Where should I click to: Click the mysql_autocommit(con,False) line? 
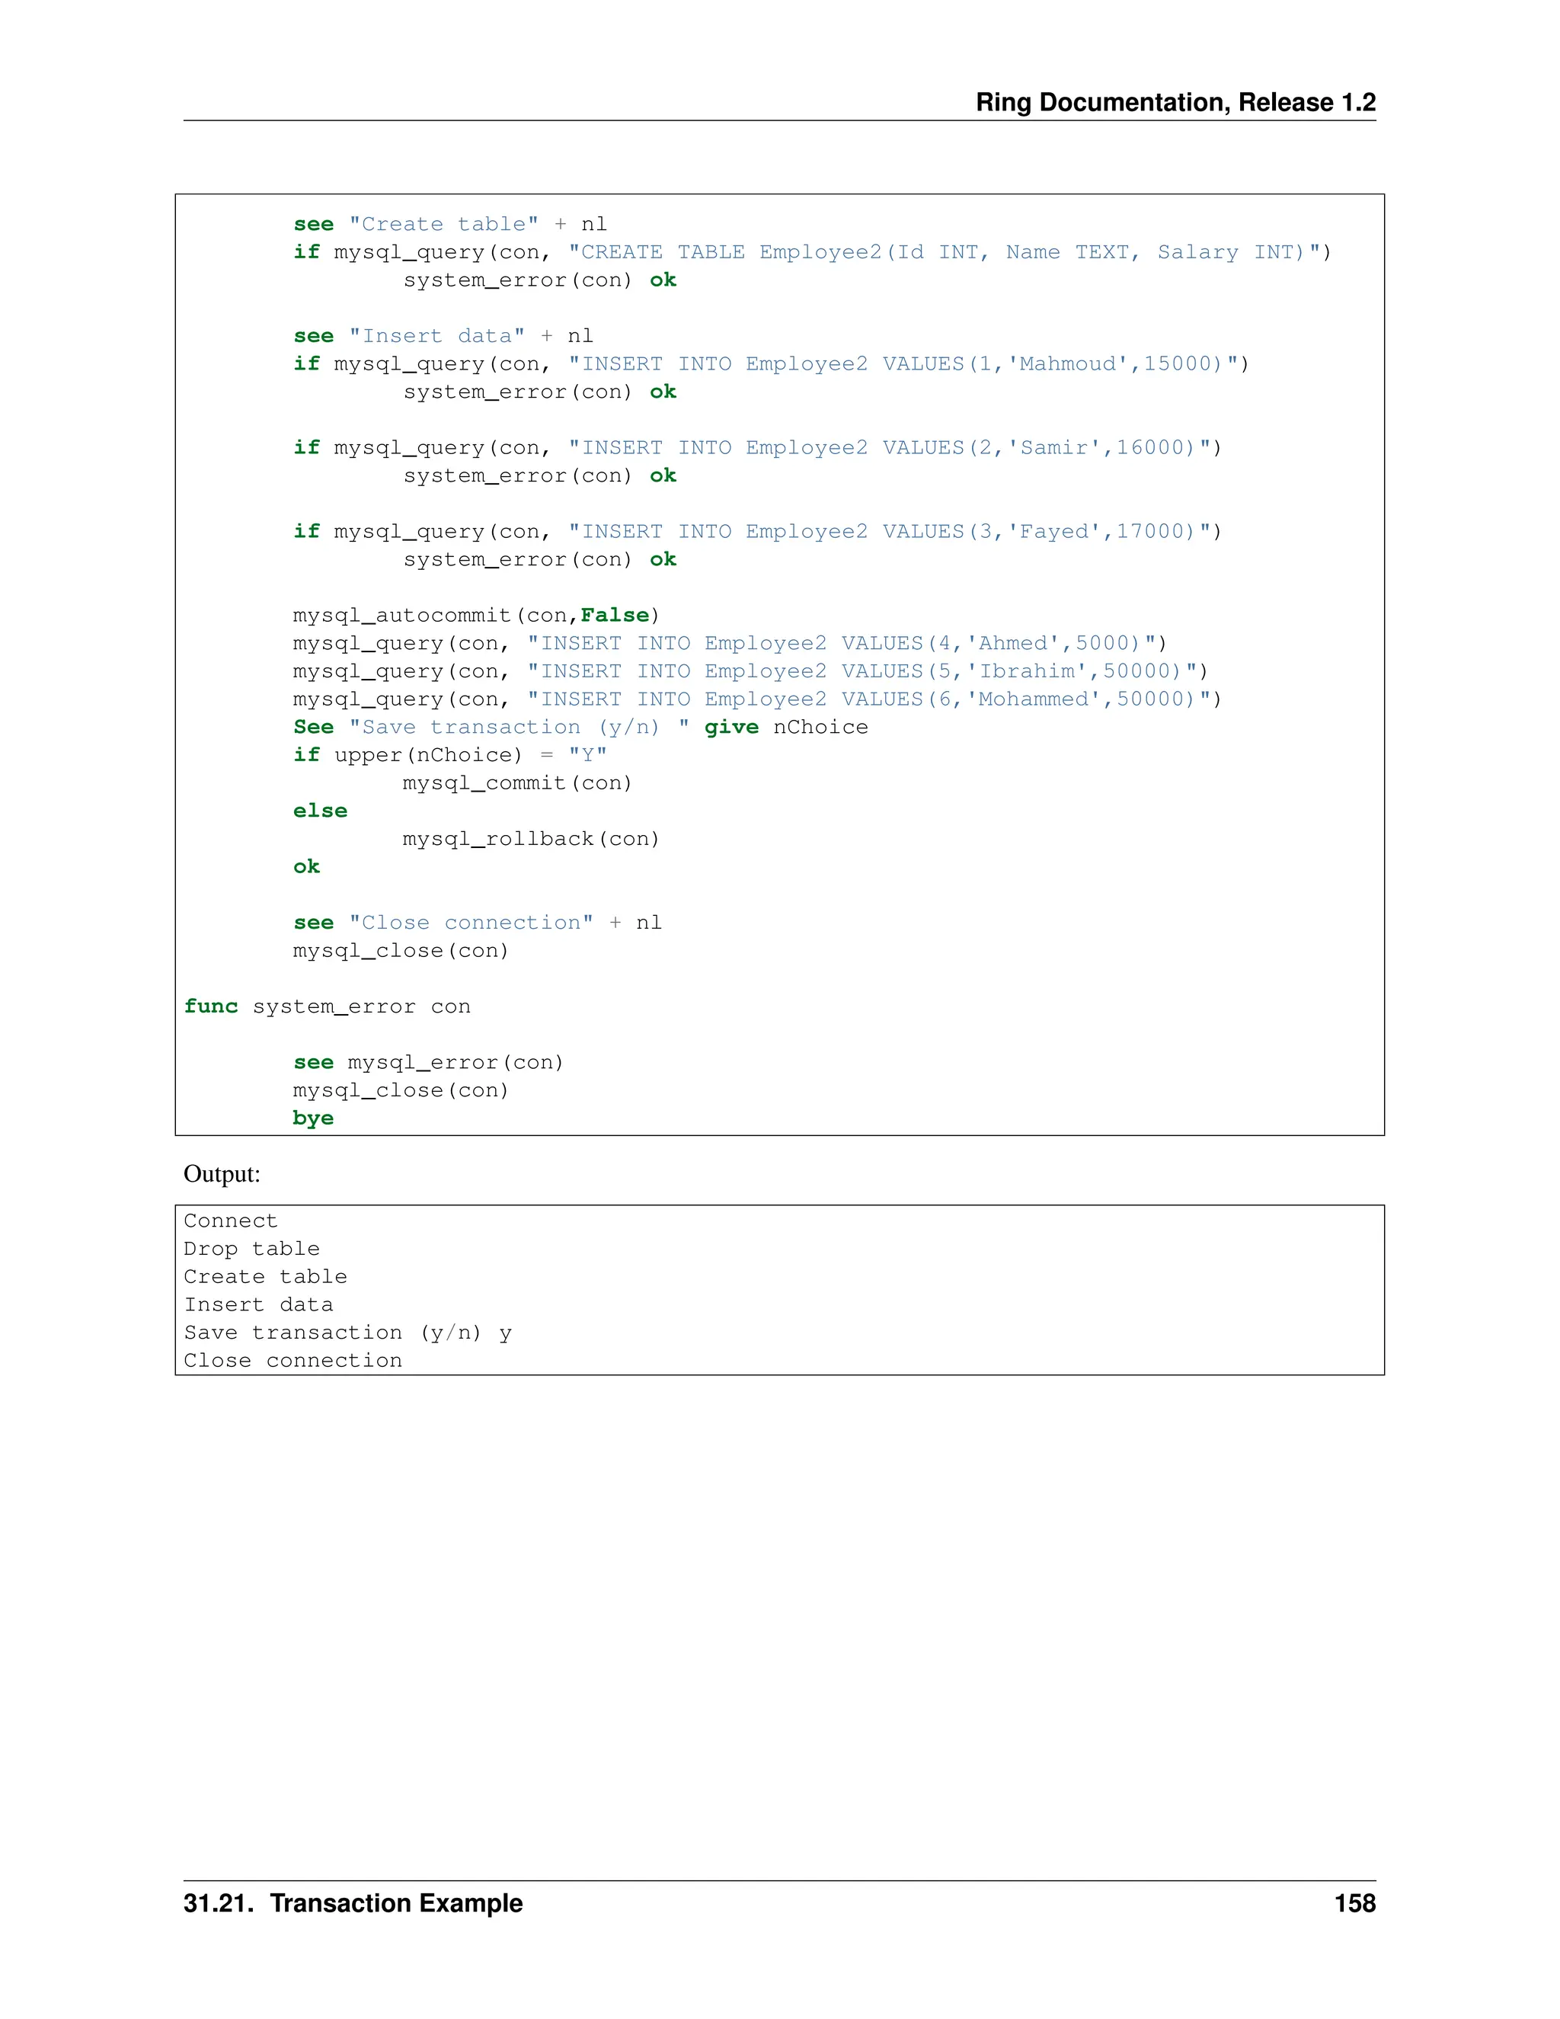click(476, 616)
